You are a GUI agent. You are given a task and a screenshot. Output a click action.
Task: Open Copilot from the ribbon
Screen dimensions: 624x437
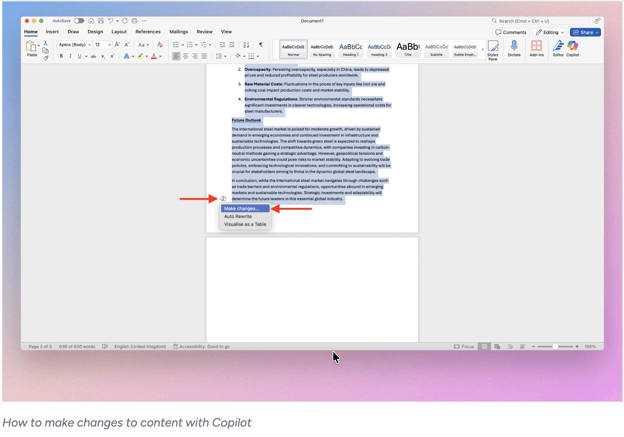(x=573, y=49)
